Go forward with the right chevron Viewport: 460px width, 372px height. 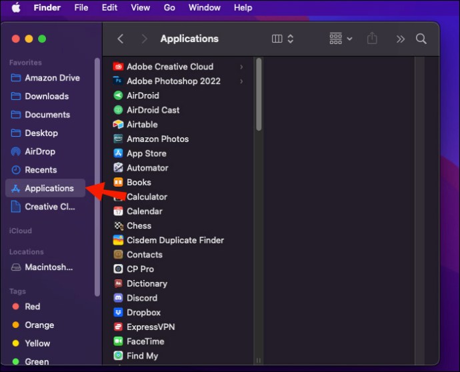pyautogui.click(x=144, y=39)
